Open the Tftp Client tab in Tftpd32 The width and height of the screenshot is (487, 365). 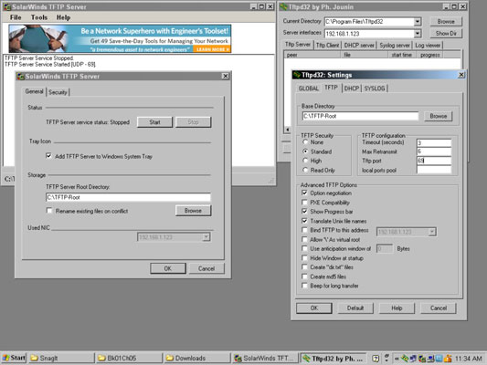click(327, 46)
